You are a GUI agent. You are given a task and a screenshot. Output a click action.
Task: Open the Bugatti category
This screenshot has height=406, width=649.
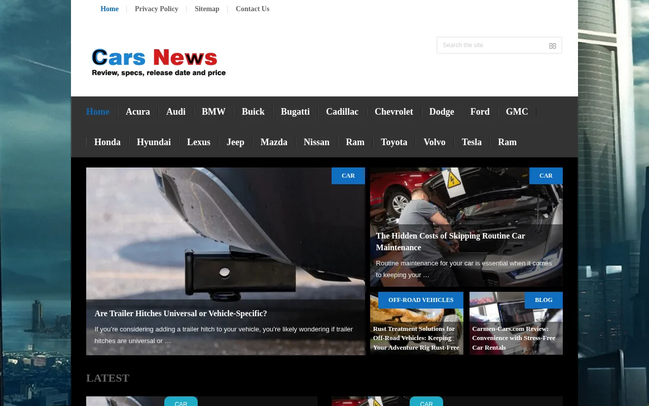(295, 112)
